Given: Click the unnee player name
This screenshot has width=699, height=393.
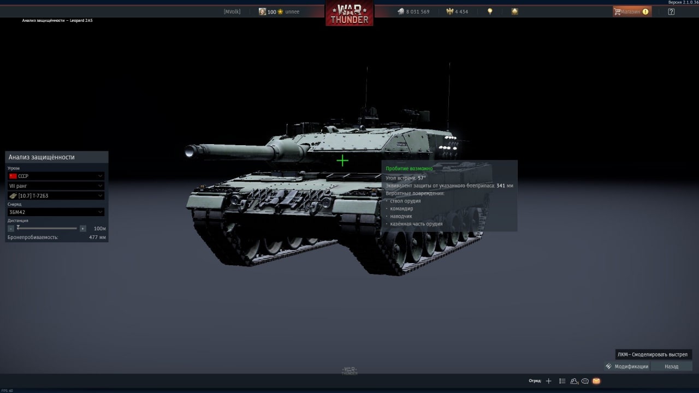Looking at the screenshot, I should [x=292, y=11].
